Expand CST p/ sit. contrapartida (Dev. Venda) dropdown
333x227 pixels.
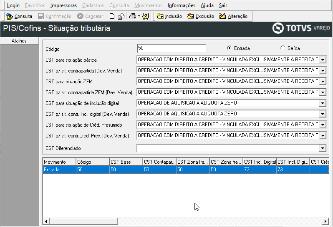pos(323,70)
